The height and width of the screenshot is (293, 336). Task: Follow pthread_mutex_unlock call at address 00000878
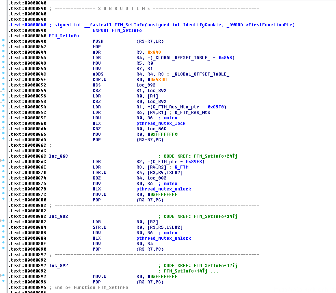point(163,189)
